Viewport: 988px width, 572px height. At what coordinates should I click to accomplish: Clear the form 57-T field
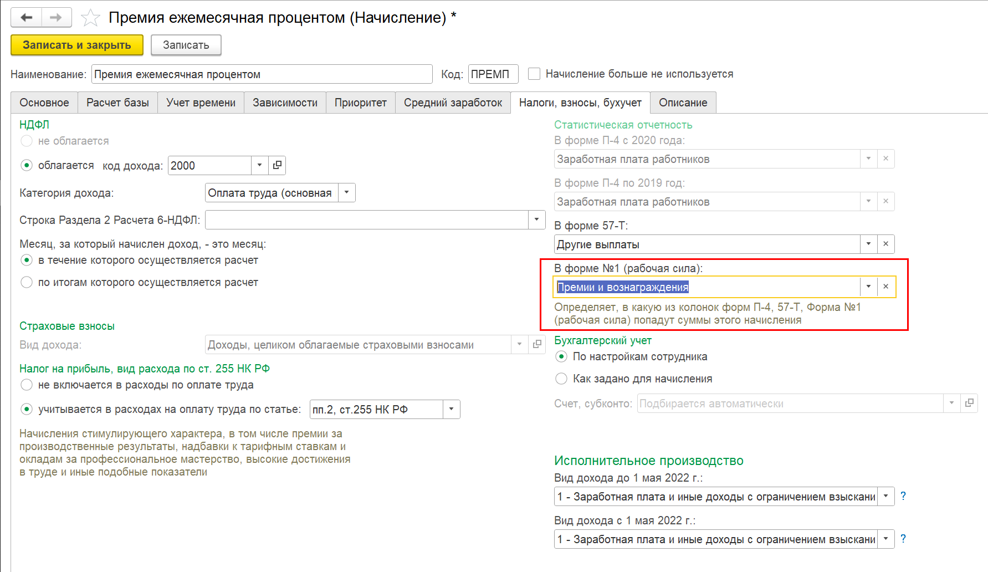885,244
